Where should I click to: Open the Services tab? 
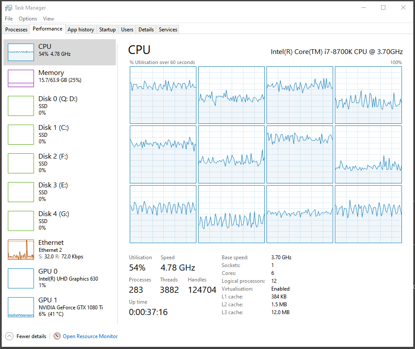click(168, 29)
